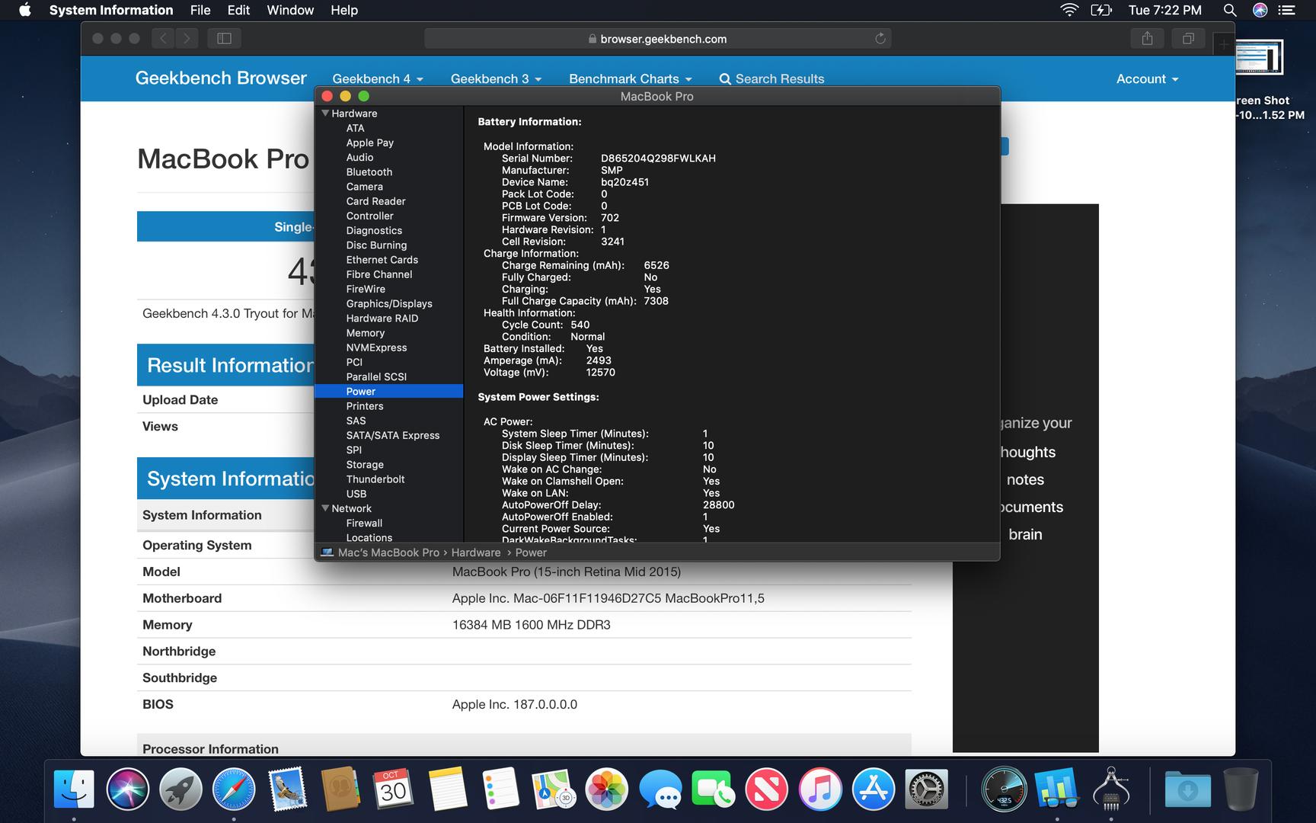1316x823 pixels.
Task: Open App Store icon in Dock
Action: [874, 789]
